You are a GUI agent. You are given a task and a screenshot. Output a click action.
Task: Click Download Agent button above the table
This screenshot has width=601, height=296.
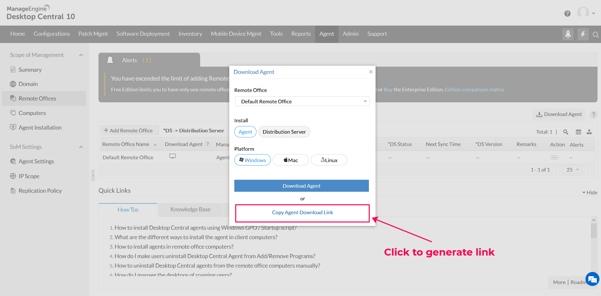[x=559, y=114]
